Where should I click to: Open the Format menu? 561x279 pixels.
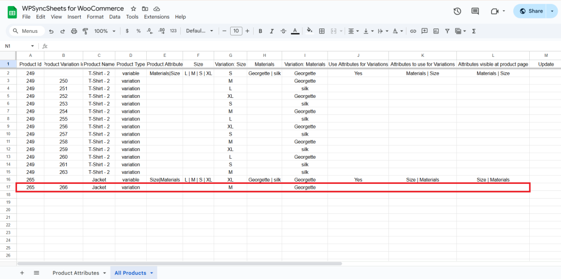coord(95,17)
